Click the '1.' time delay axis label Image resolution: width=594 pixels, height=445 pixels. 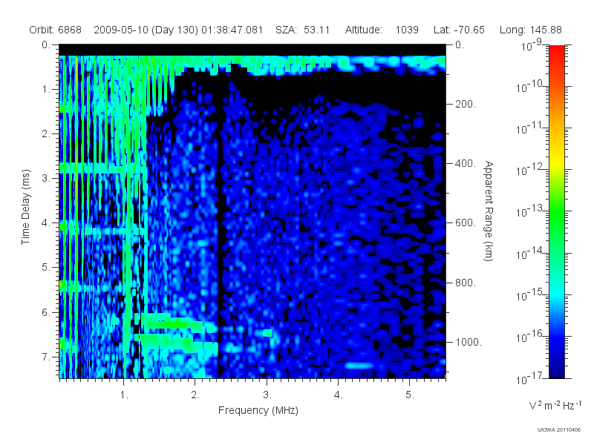pyautogui.click(x=46, y=90)
